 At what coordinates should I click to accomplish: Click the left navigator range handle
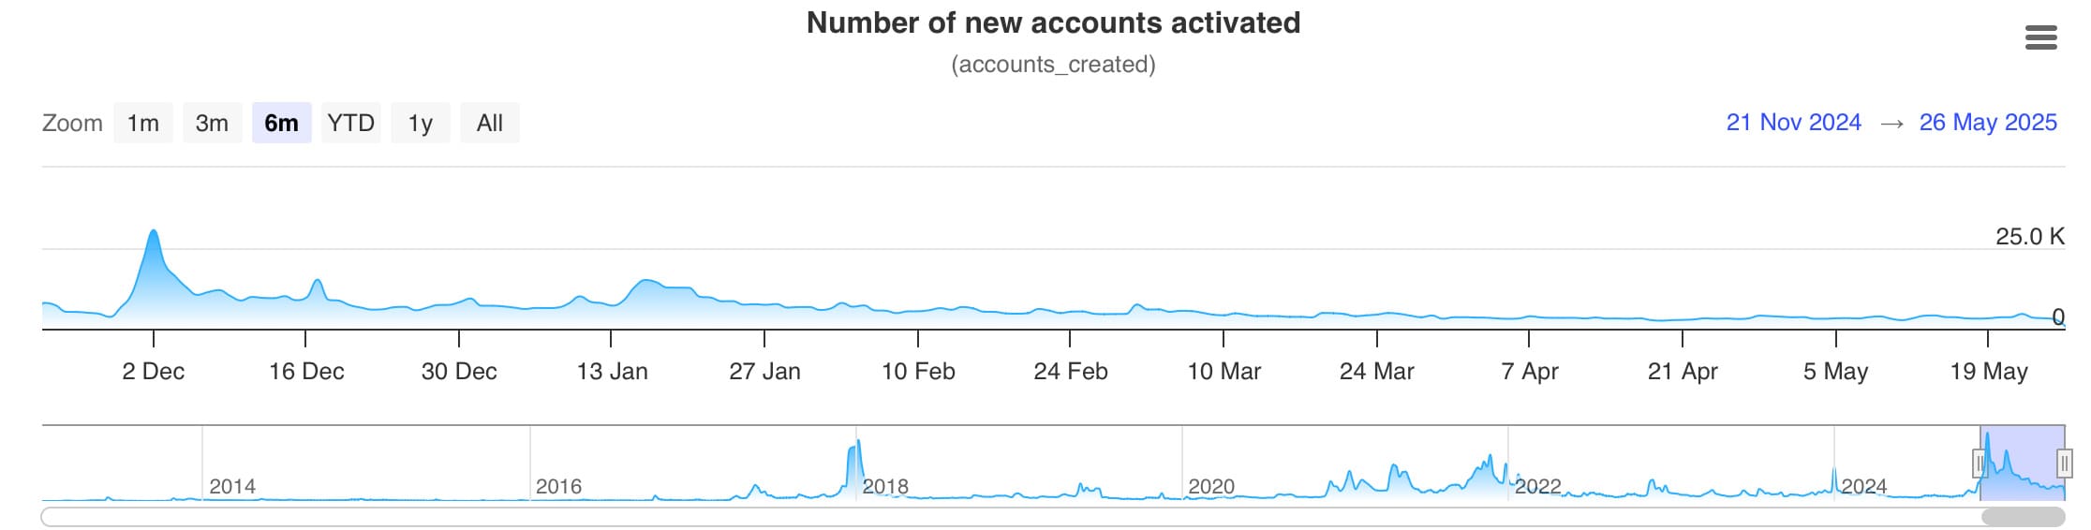[x=1980, y=464]
